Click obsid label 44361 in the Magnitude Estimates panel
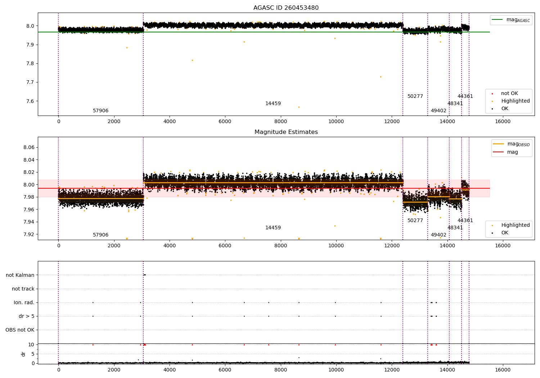This screenshot has height=378, width=540. coord(465,221)
